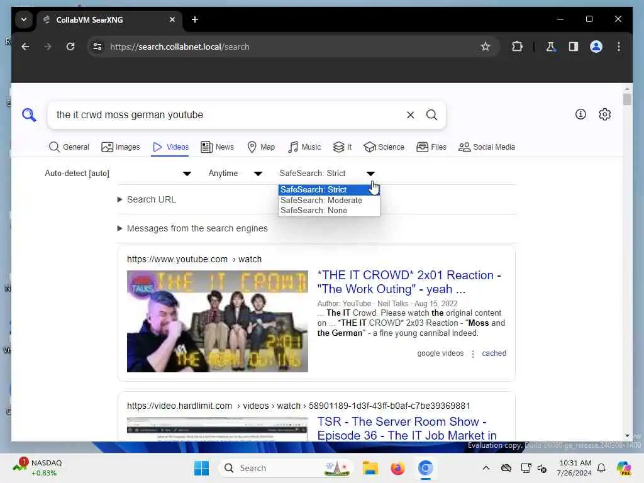Select SafeSearch: Moderate option

click(329, 201)
